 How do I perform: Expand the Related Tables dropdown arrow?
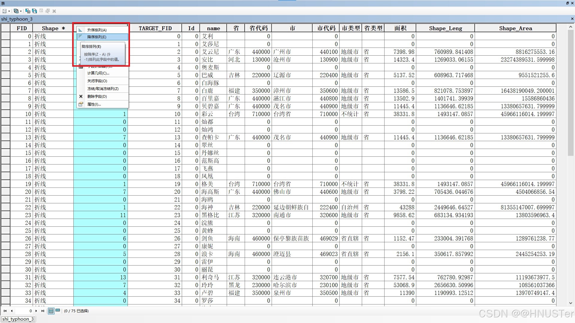click(x=21, y=11)
